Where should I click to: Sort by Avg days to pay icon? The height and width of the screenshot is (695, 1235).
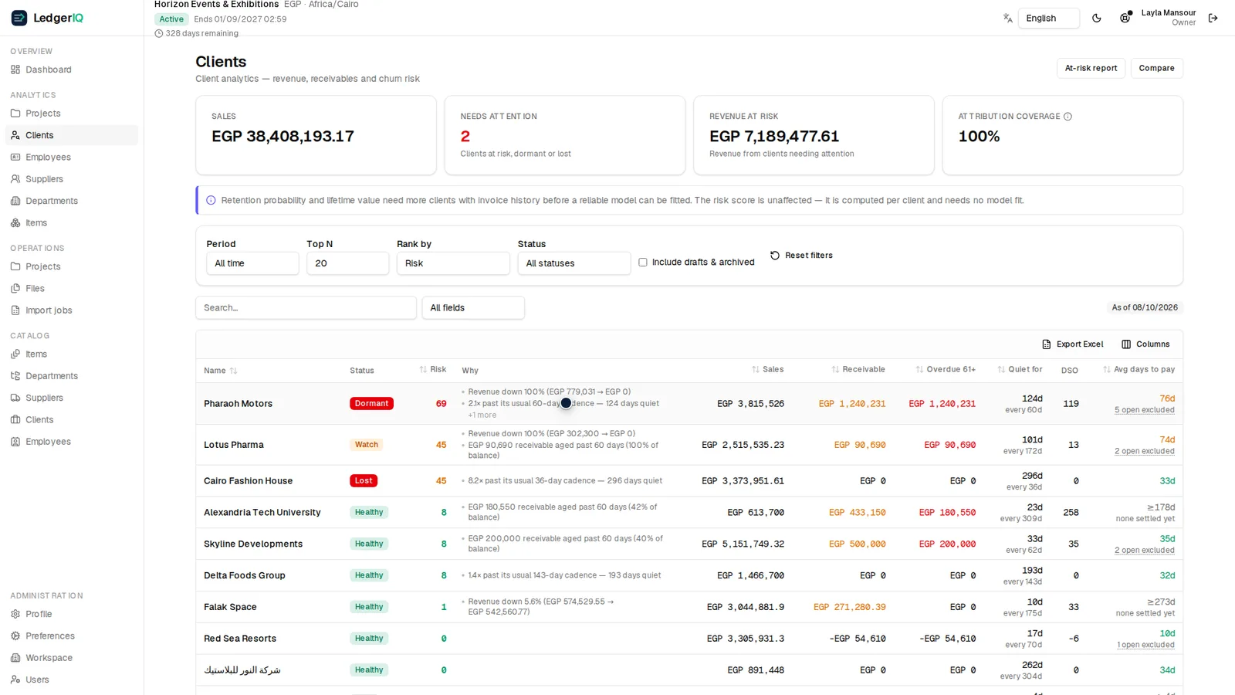[1107, 370]
